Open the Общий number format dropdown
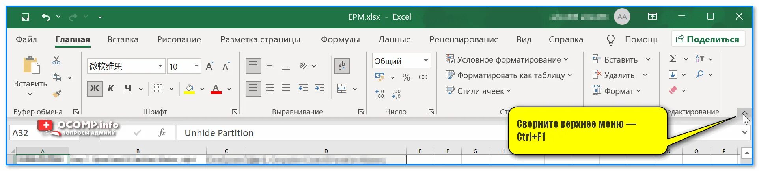Screen dimensions: 759x171 point(426,61)
